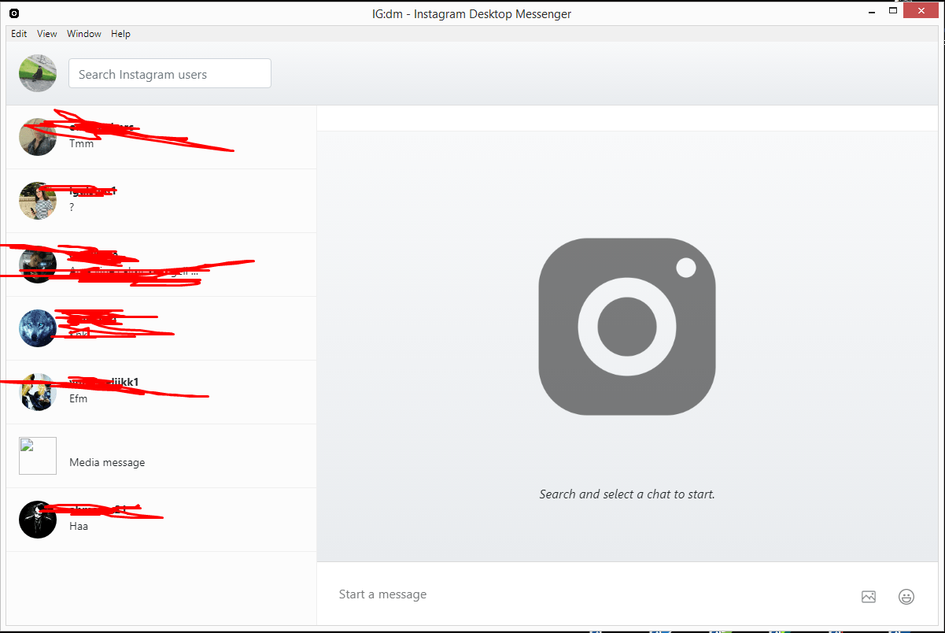Close the IG:dm window
Screen dimensions: 945x633
[921, 11]
